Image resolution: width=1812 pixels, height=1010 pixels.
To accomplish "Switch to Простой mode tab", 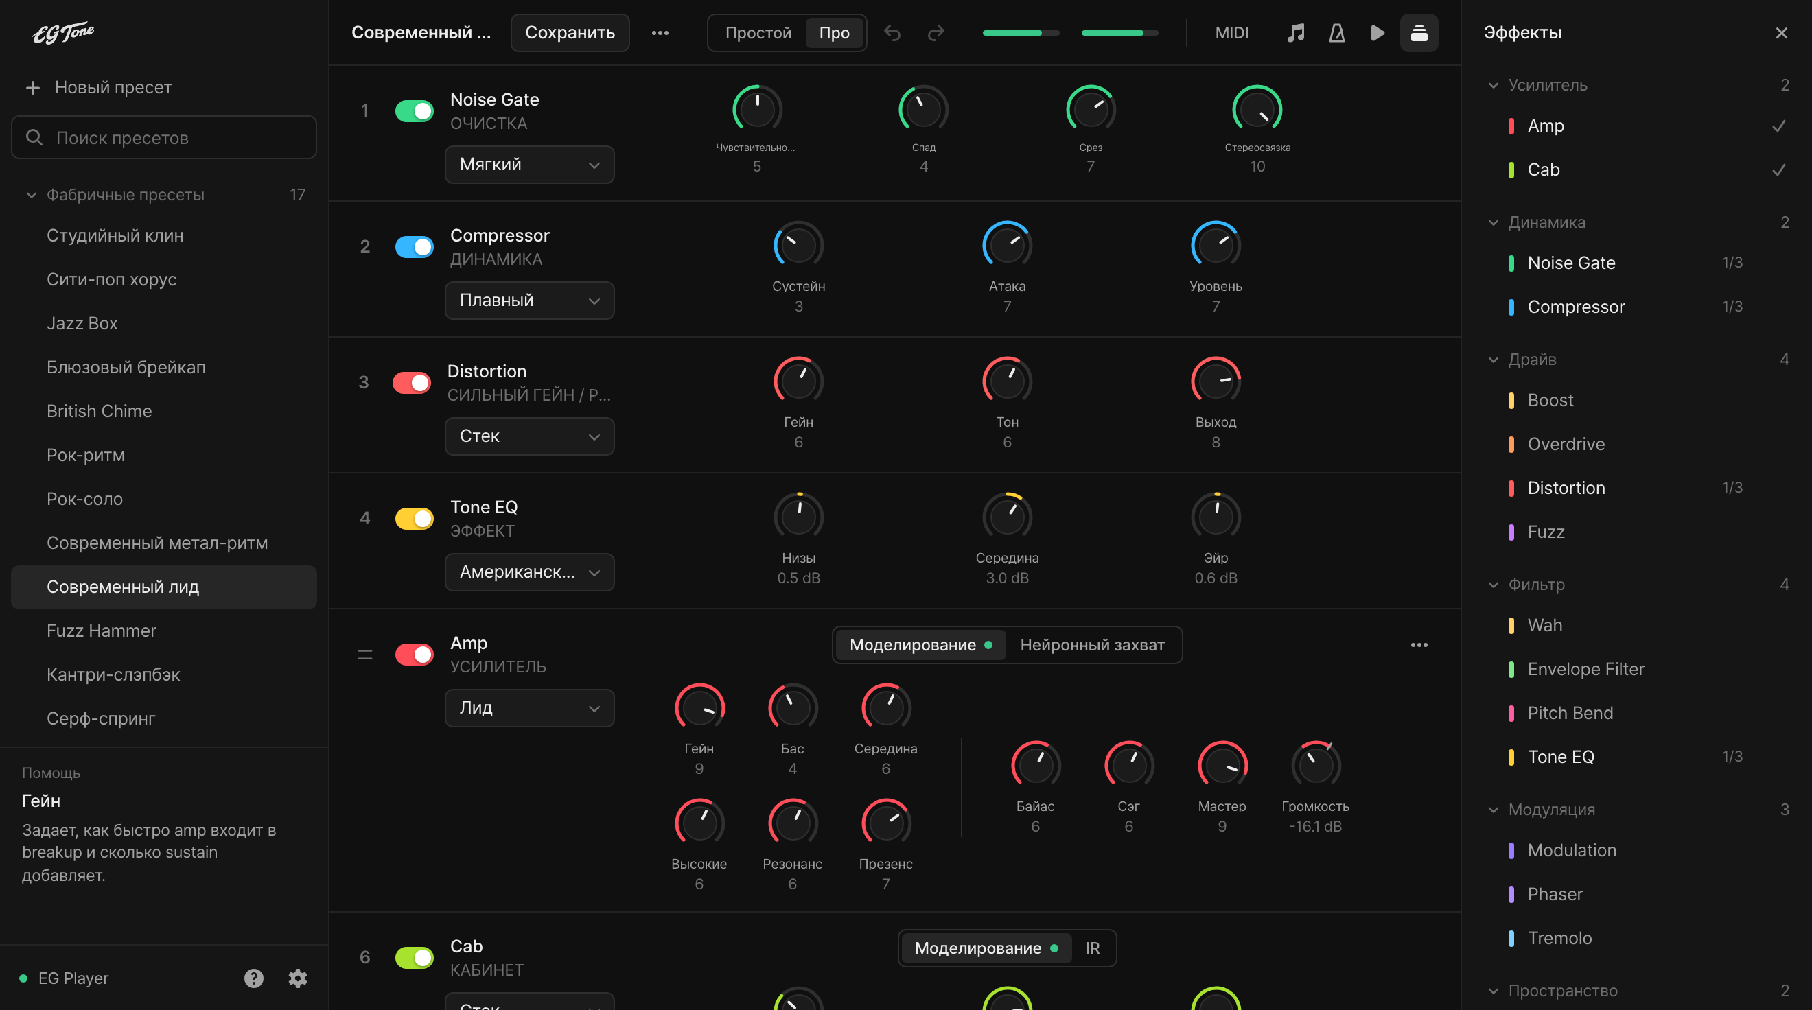I will click(x=758, y=32).
